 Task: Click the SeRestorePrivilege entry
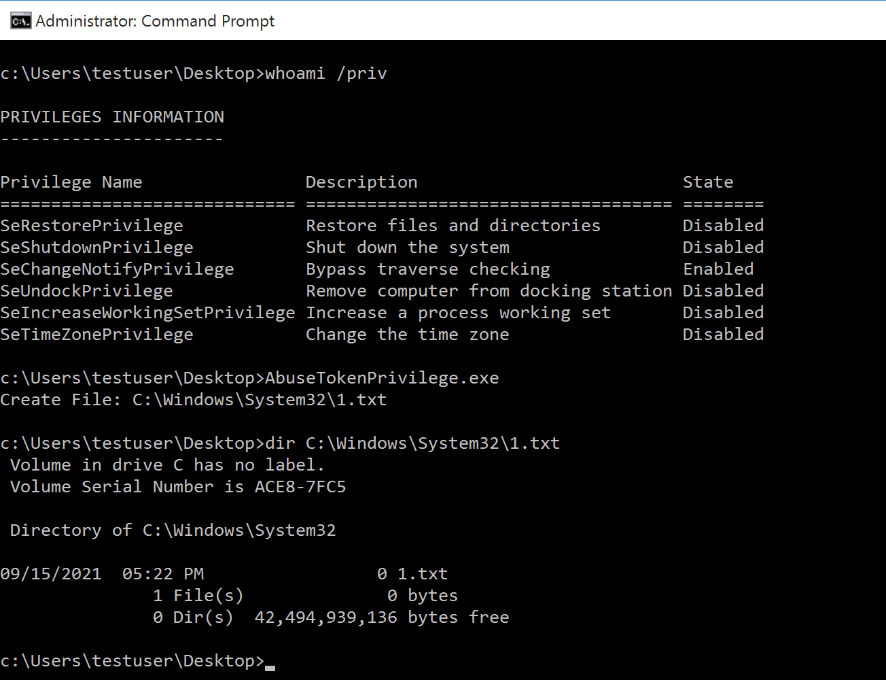[x=92, y=226]
